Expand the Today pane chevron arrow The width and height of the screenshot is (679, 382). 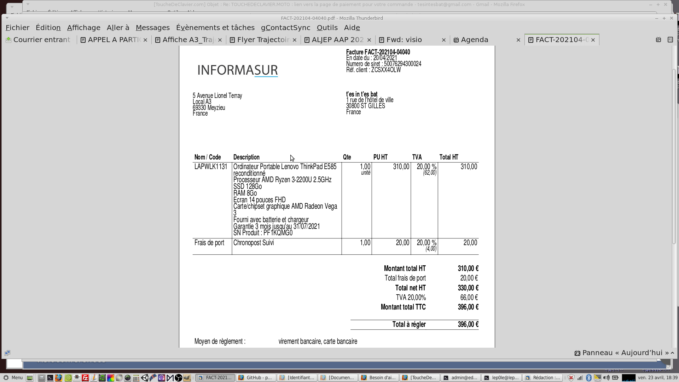point(672,353)
